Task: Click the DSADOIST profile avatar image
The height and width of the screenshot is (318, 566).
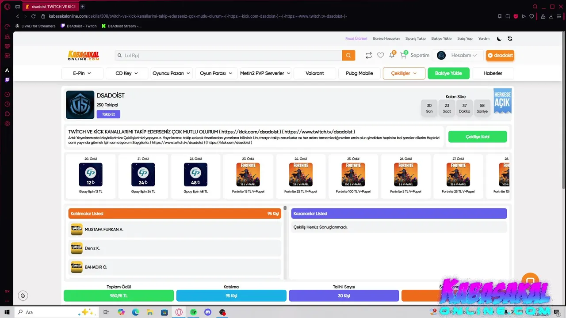Action: pyautogui.click(x=80, y=105)
